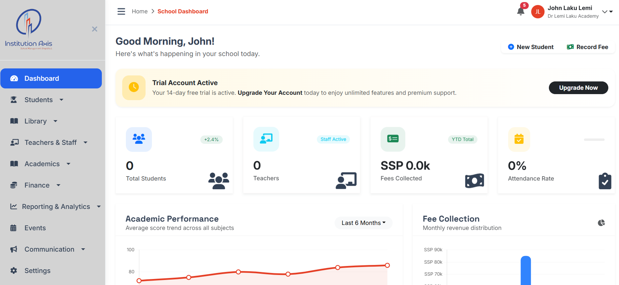Click the hamburger menu icon

121,11
